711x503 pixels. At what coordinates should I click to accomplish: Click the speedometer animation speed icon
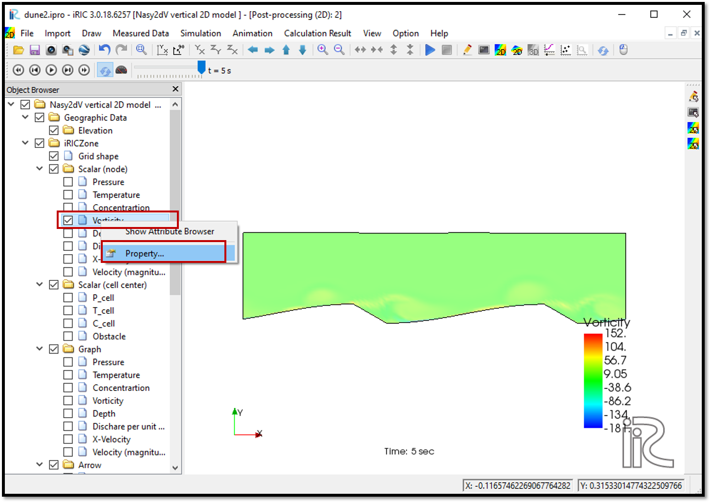tap(121, 70)
